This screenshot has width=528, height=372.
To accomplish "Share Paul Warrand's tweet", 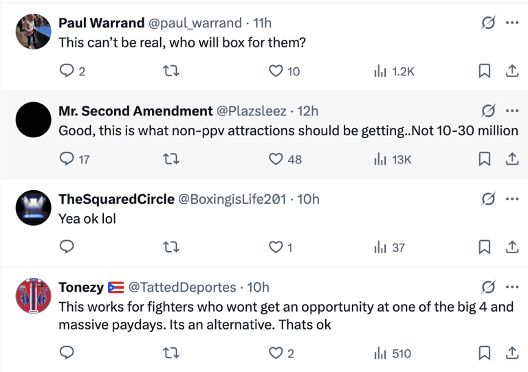I will (511, 71).
